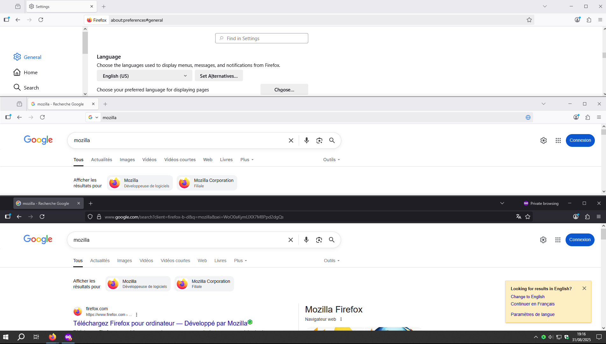Screen dimensions: 606x344
Task: Switch to the Images tab in the middle Google window
Action: [x=127, y=160]
